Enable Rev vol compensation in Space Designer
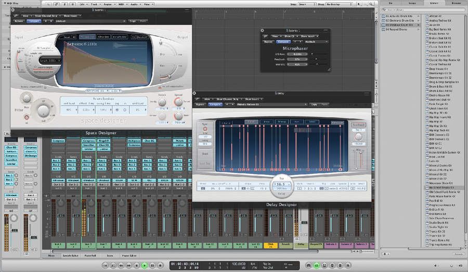Image resolution: width=468 pixels, height=272 pixels. click(160, 88)
